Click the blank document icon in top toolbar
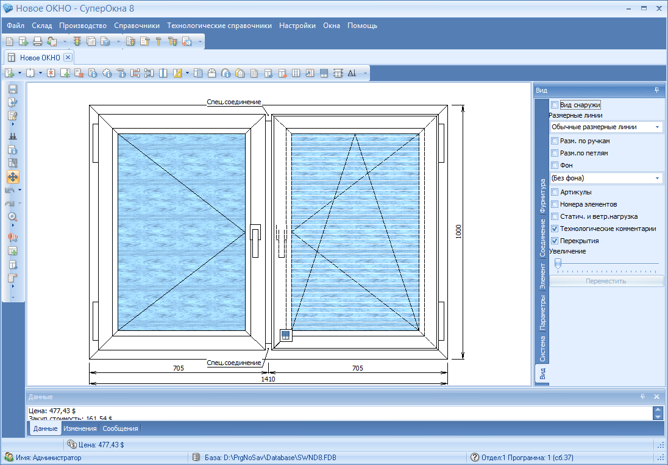The height and width of the screenshot is (465, 668). [x=9, y=41]
